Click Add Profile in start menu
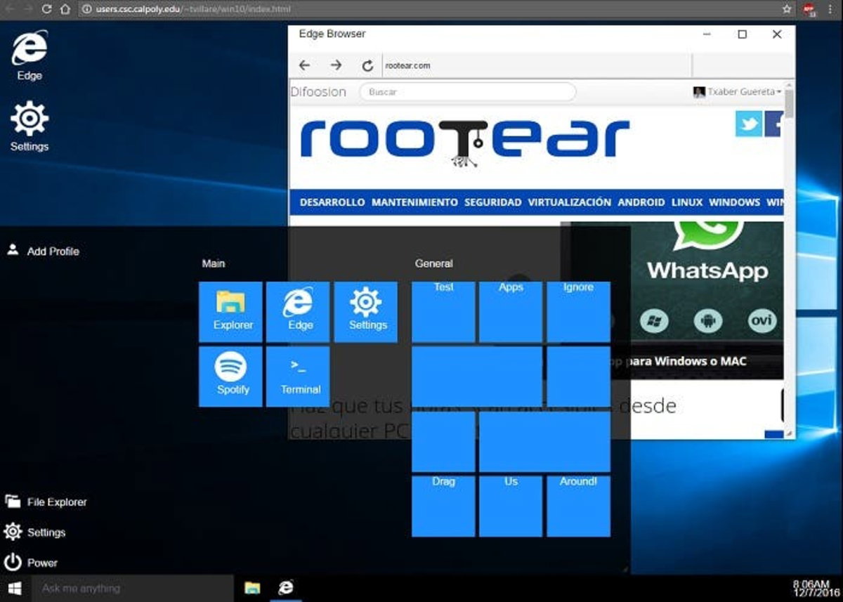This screenshot has width=843, height=602. (x=43, y=251)
